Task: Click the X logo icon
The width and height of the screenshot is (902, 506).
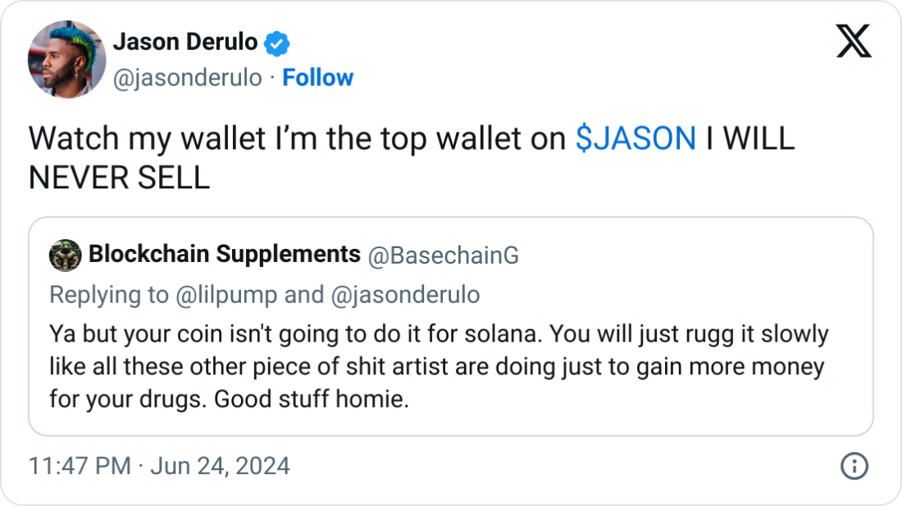Action: 854,39
